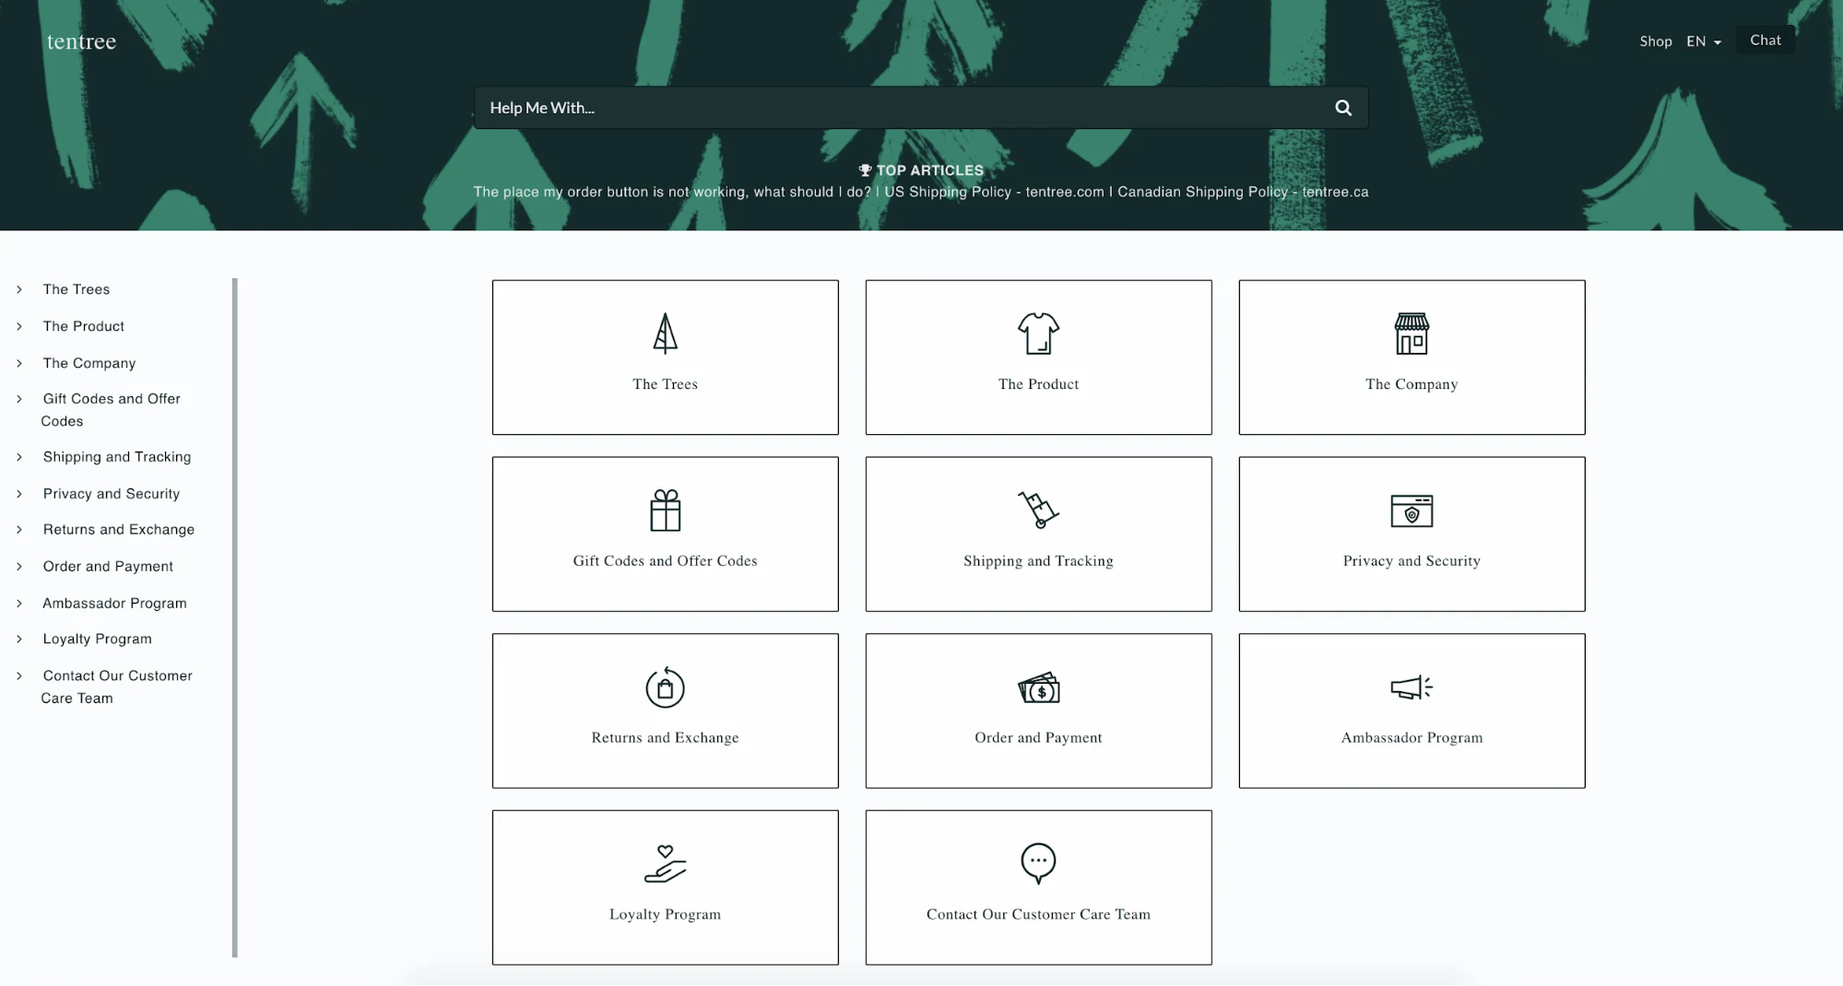This screenshot has height=986, width=1843.
Task: Click Gift Codes and Offer Codes card title
Action: pos(665,561)
